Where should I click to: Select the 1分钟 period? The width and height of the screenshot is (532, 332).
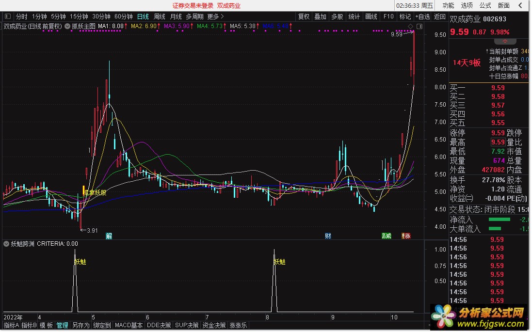[39, 16]
